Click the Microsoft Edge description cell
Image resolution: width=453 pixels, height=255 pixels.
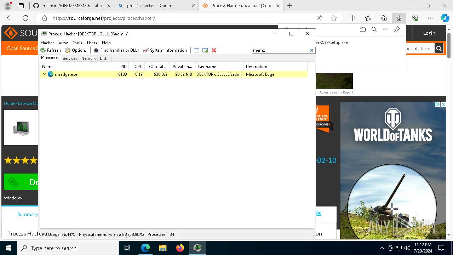pos(260,74)
